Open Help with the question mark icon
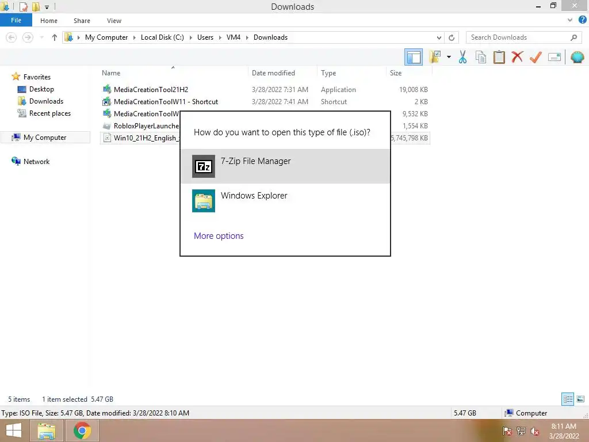 coord(582,20)
